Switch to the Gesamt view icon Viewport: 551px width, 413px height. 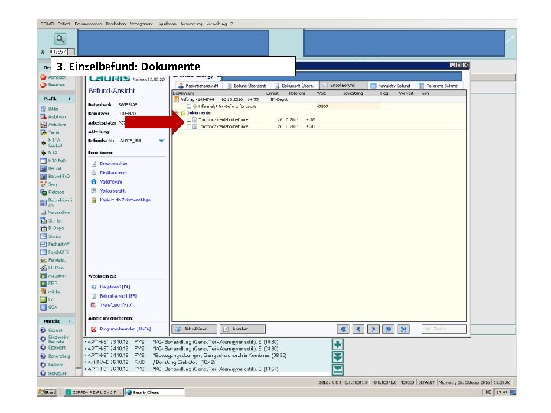[43, 330]
